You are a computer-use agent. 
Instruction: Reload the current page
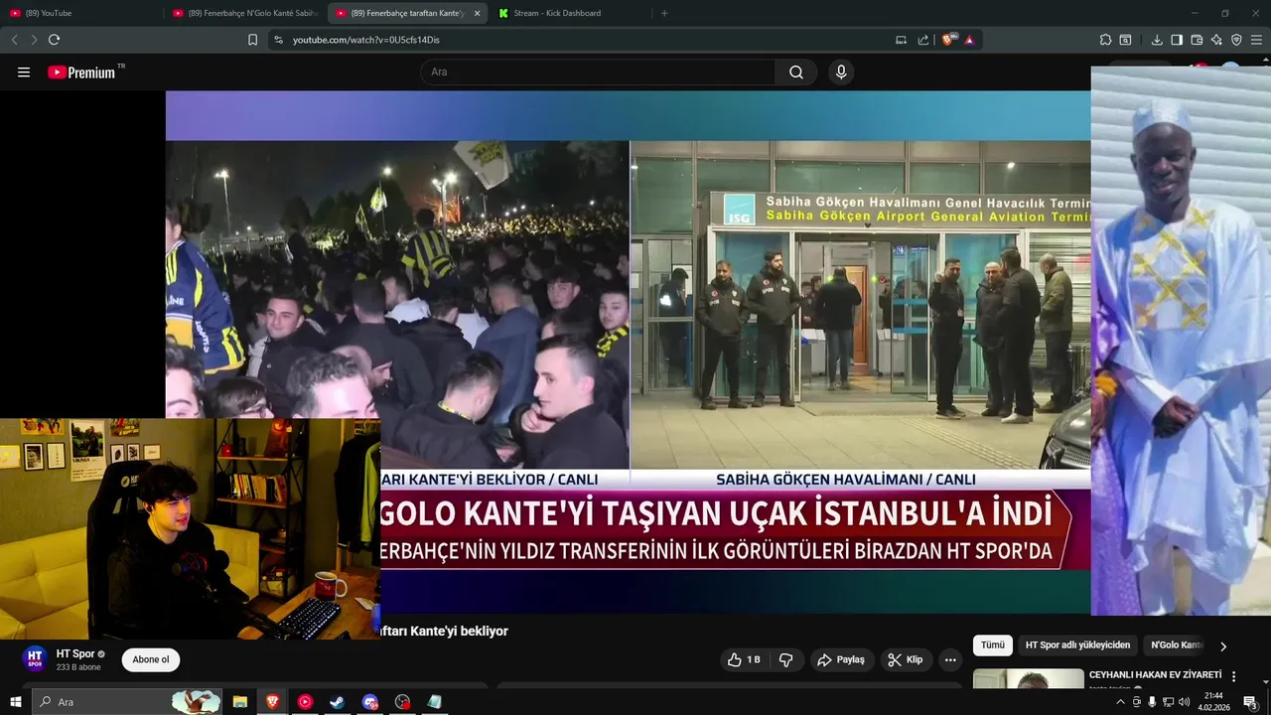tap(54, 40)
